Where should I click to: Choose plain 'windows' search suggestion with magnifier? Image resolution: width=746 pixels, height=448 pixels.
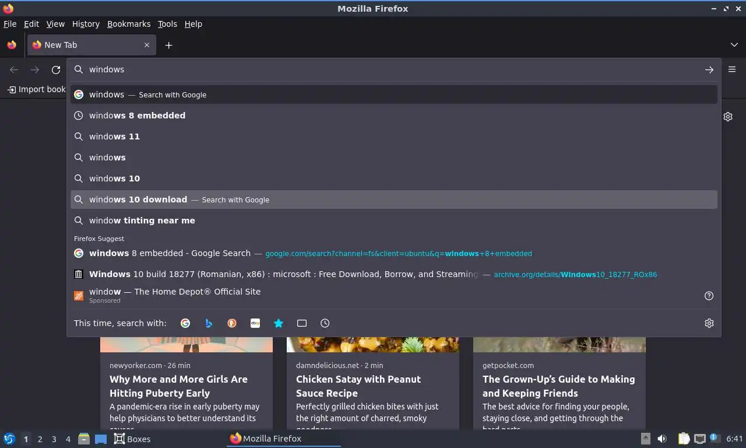pyautogui.click(x=393, y=157)
